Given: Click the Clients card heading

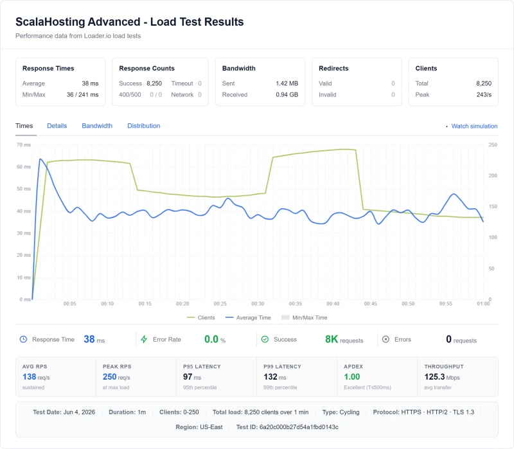Looking at the screenshot, I should coord(426,68).
